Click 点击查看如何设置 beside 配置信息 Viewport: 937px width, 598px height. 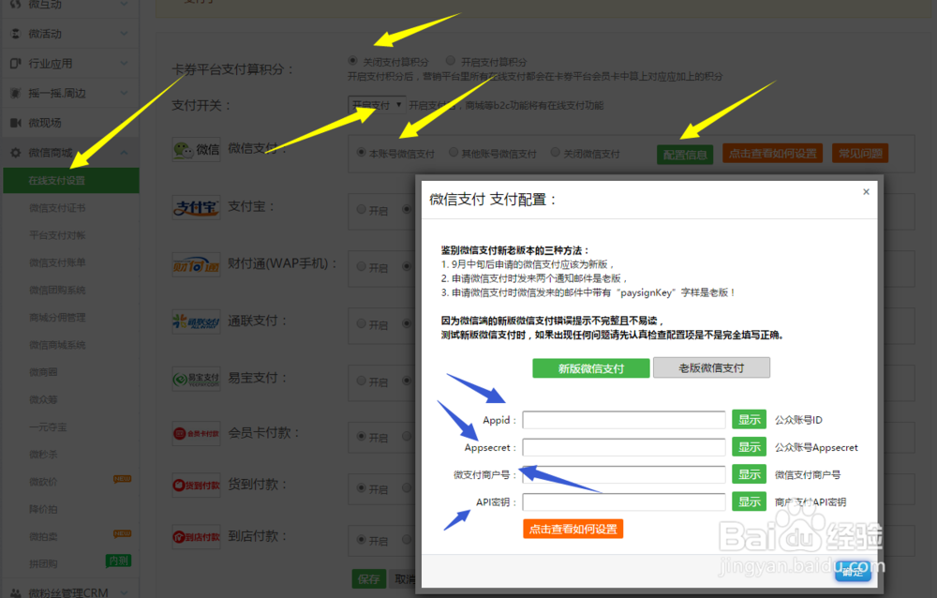773,153
